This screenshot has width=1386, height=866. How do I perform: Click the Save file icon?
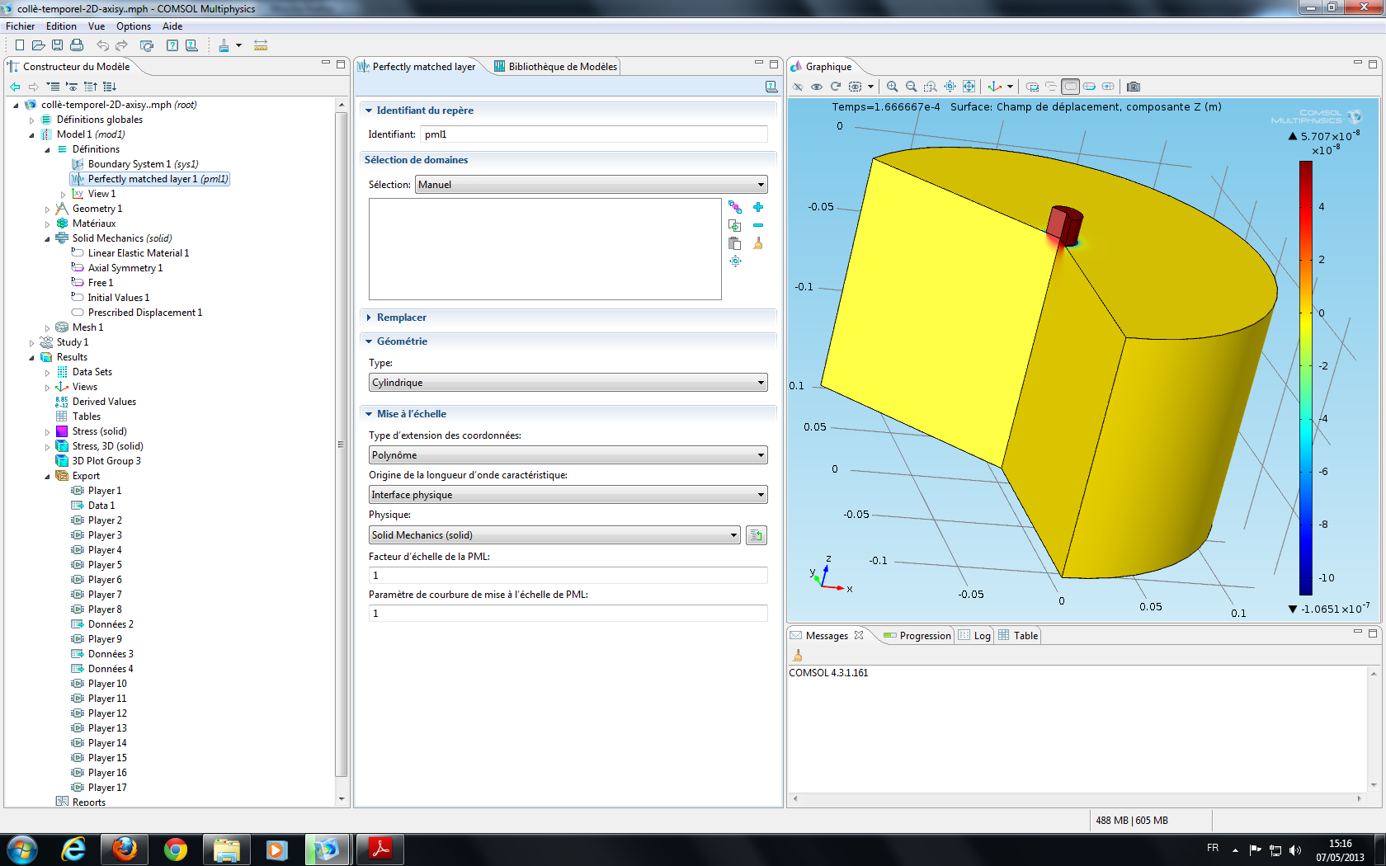[x=57, y=45]
